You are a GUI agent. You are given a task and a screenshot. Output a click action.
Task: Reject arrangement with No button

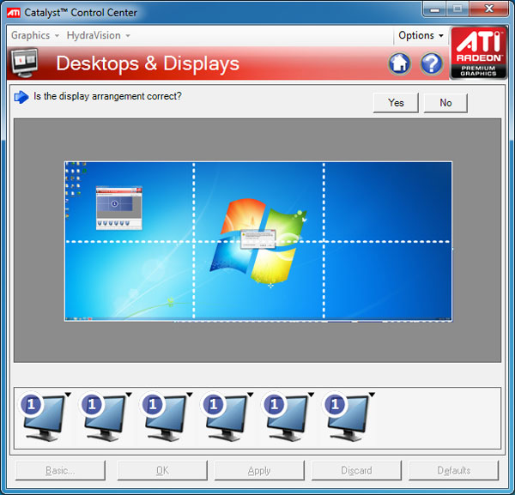(x=445, y=103)
